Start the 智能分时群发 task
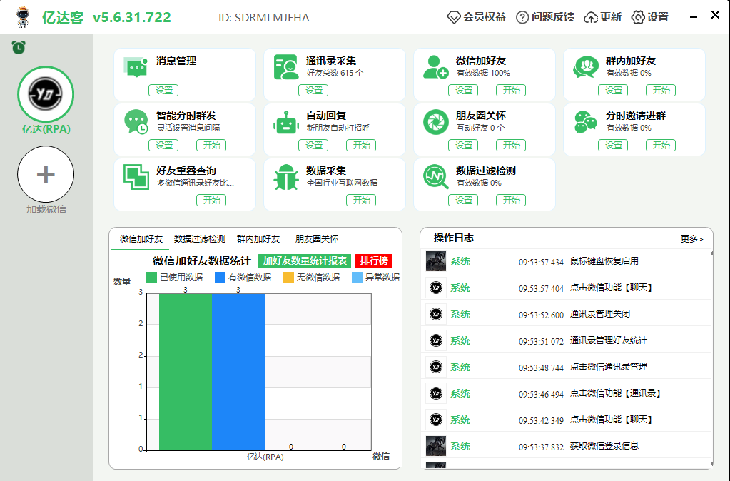The image size is (730, 481). pyautogui.click(x=211, y=146)
